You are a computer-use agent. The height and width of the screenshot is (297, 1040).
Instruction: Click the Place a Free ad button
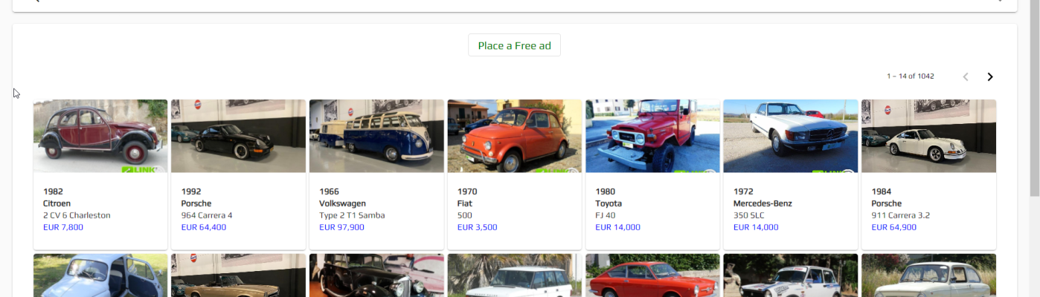514,45
